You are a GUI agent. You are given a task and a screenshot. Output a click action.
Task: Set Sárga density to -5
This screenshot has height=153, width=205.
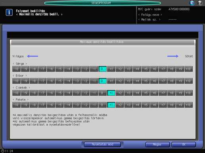point(59,69)
